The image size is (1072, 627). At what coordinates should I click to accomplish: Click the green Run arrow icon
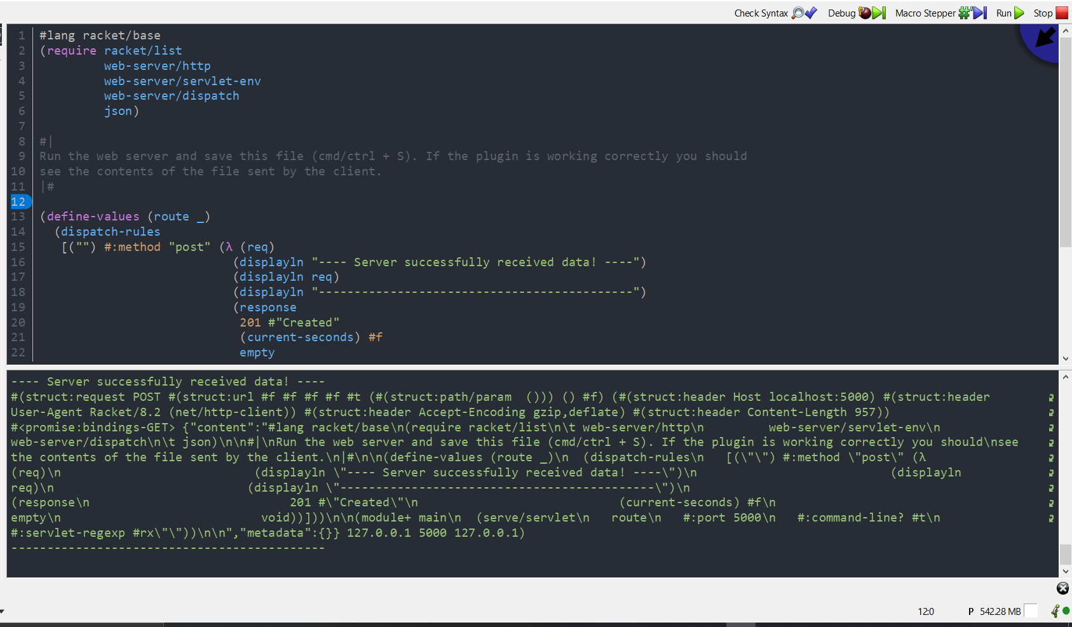click(x=1019, y=13)
